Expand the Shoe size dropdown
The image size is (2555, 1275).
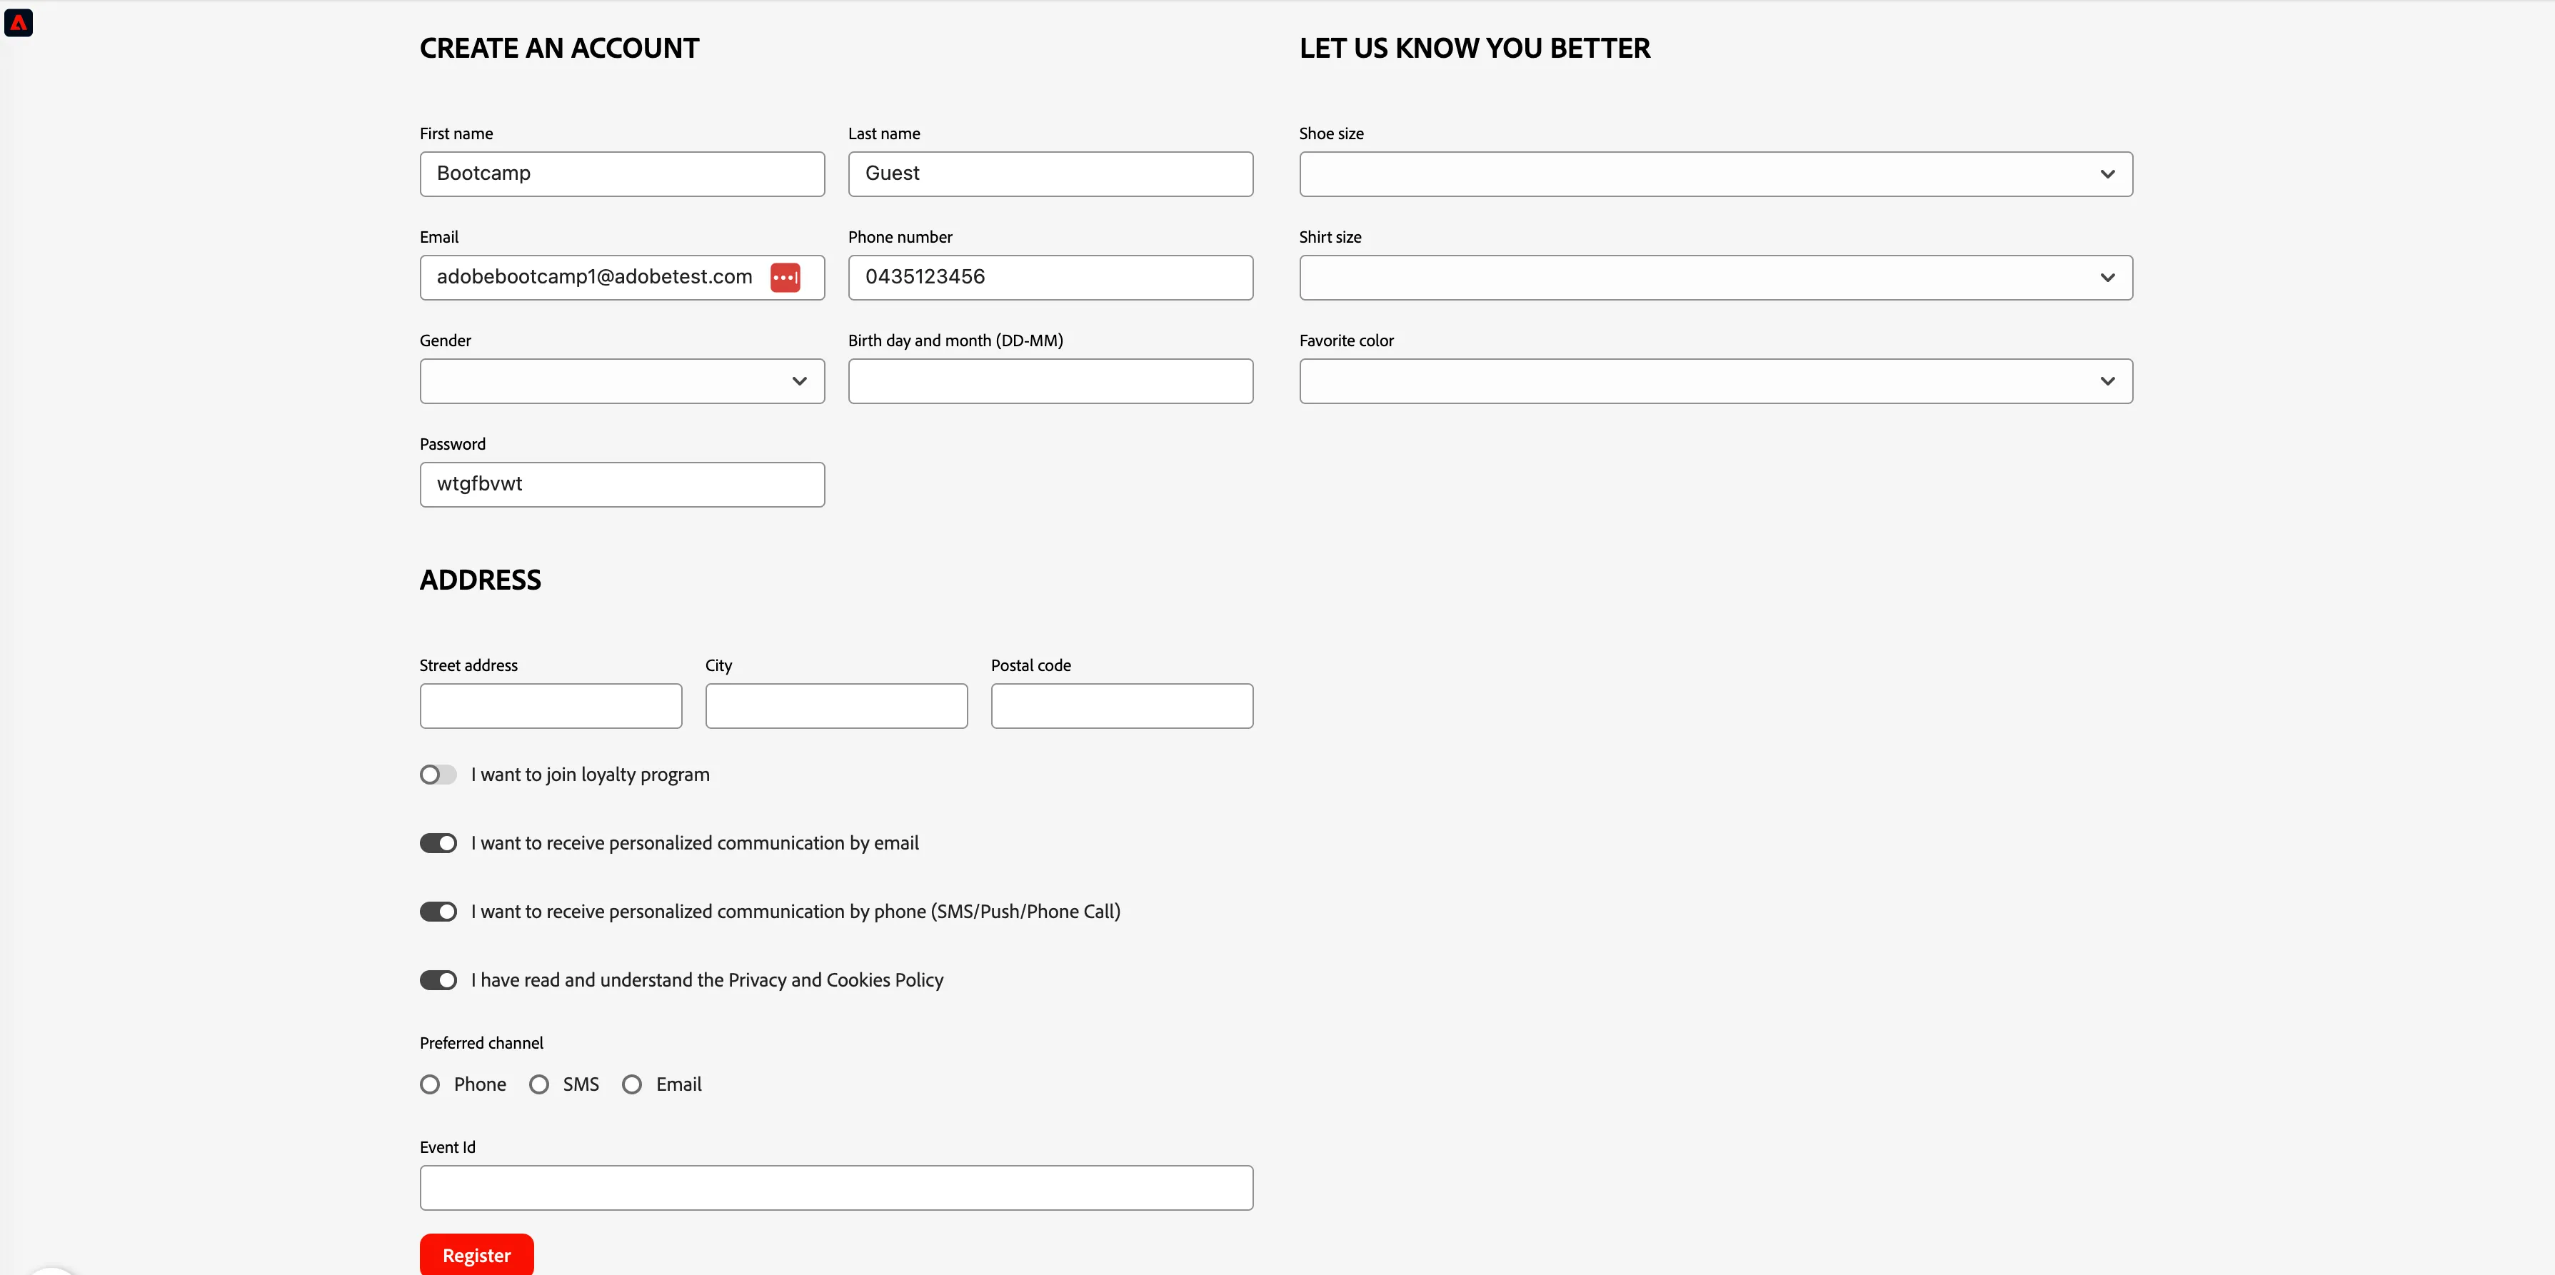point(1716,173)
